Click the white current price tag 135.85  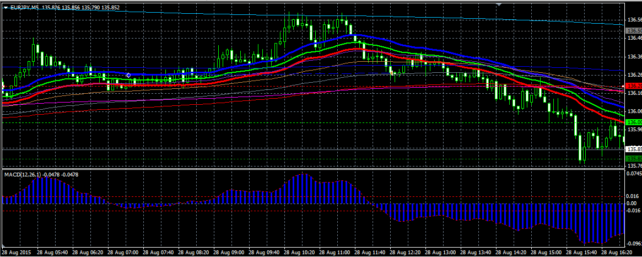click(634, 149)
